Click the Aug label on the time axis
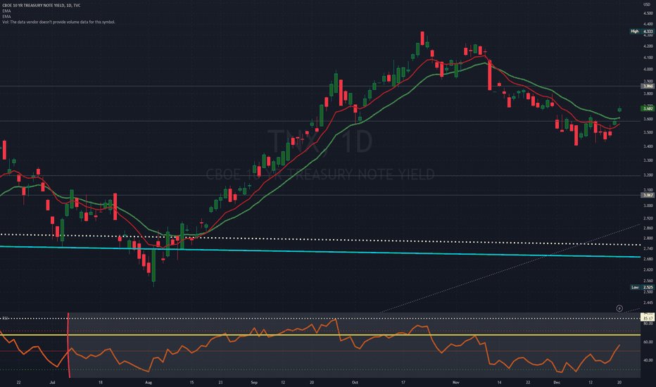The width and height of the screenshot is (656, 387). tap(148, 382)
